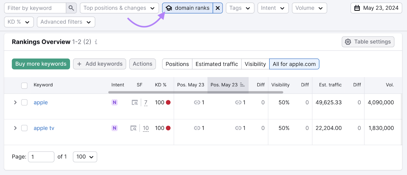The width and height of the screenshot is (407, 175).
Task: Remove the domain ranks filter
Action: pos(218,8)
